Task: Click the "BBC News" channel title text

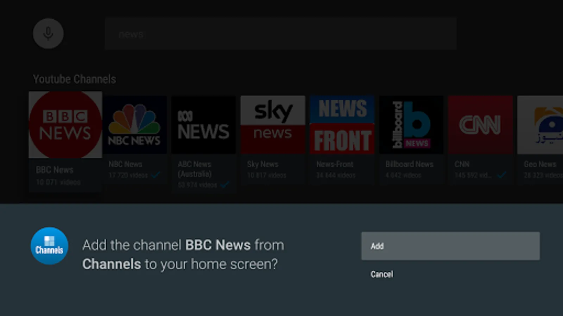Action: click(55, 170)
